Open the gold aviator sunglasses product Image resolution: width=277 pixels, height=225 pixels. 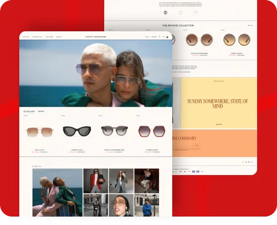pos(40,132)
